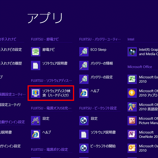The image size is (158, 158).
Task: Open the 入れナビの設定 app entry
Action: click(11, 50)
